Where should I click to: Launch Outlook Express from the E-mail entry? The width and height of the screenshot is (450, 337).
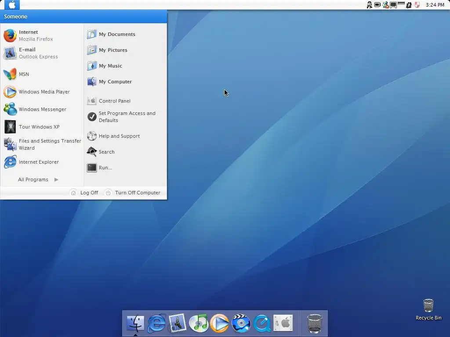click(42, 53)
